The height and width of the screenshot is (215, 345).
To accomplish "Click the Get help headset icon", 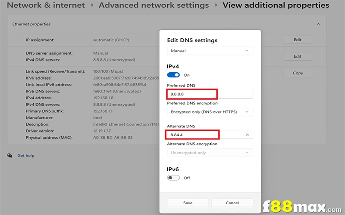I will (x=9, y=156).
